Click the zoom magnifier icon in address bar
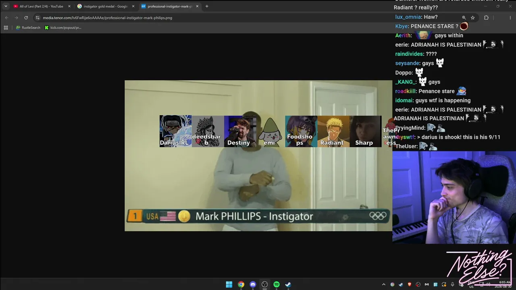The height and width of the screenshot is (290, 516). pos(464,18)
